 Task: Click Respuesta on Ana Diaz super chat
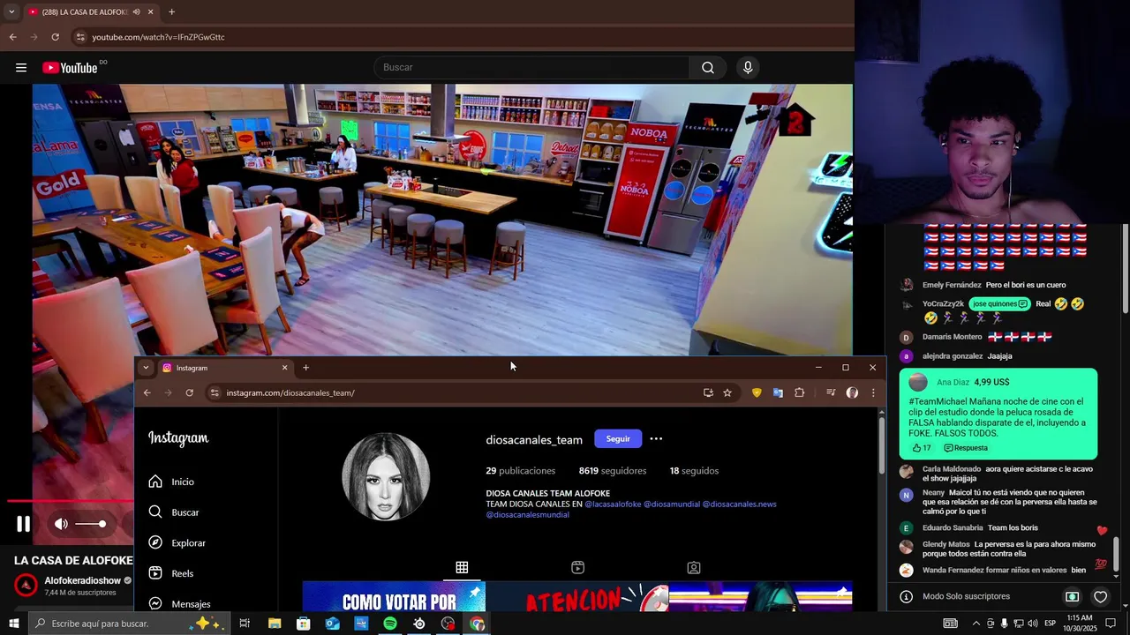(966, 448)
